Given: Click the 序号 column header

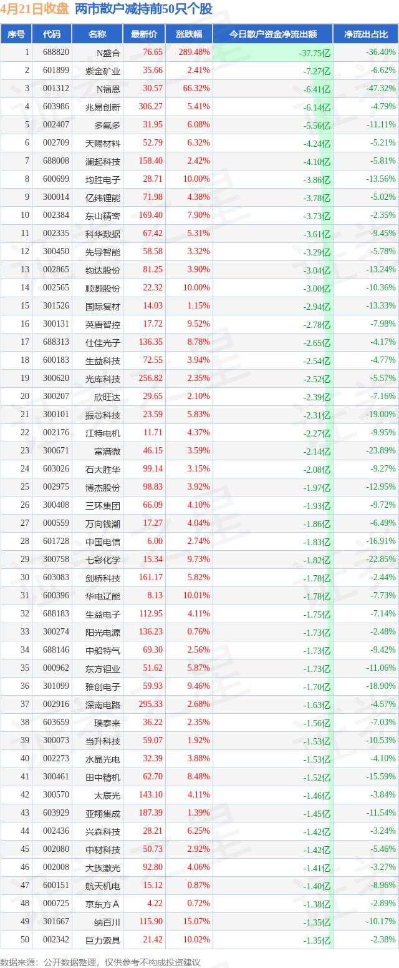Looking at the screenshot, I should (x=16, y=34).
